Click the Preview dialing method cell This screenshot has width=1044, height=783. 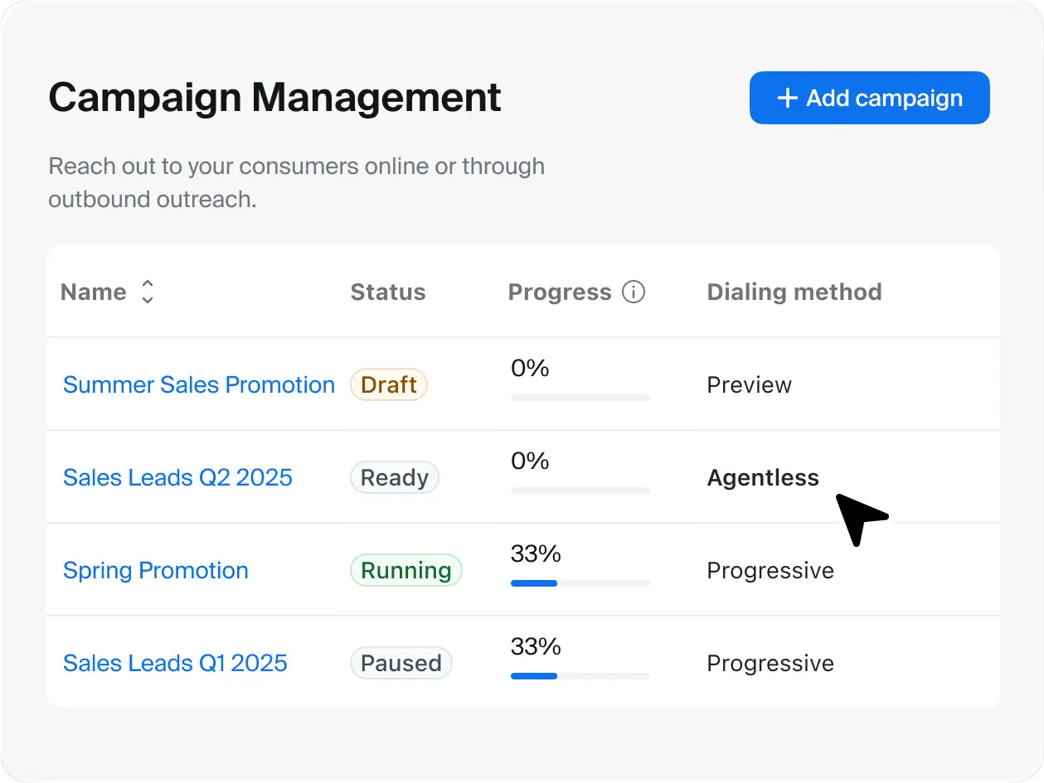[x=749, y=384]
